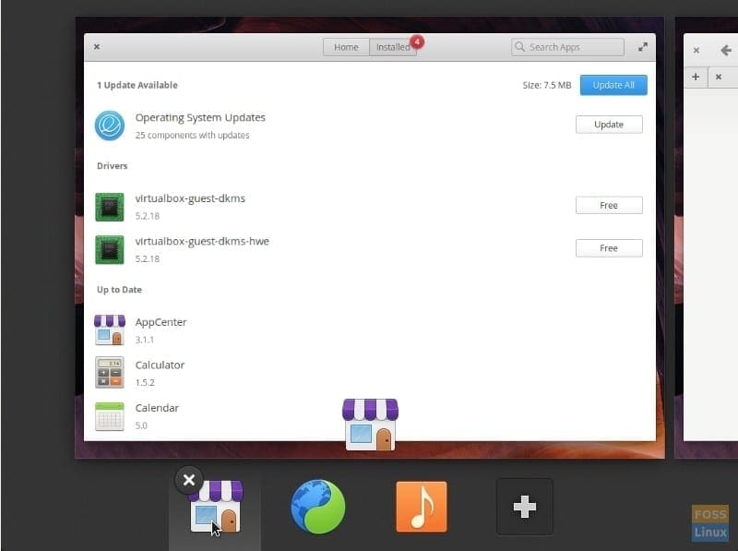Click Free button for virtualbox-guest-dkms-hwe
The width and height of the screenshot is (738, 551).
[x=609, y=248]
